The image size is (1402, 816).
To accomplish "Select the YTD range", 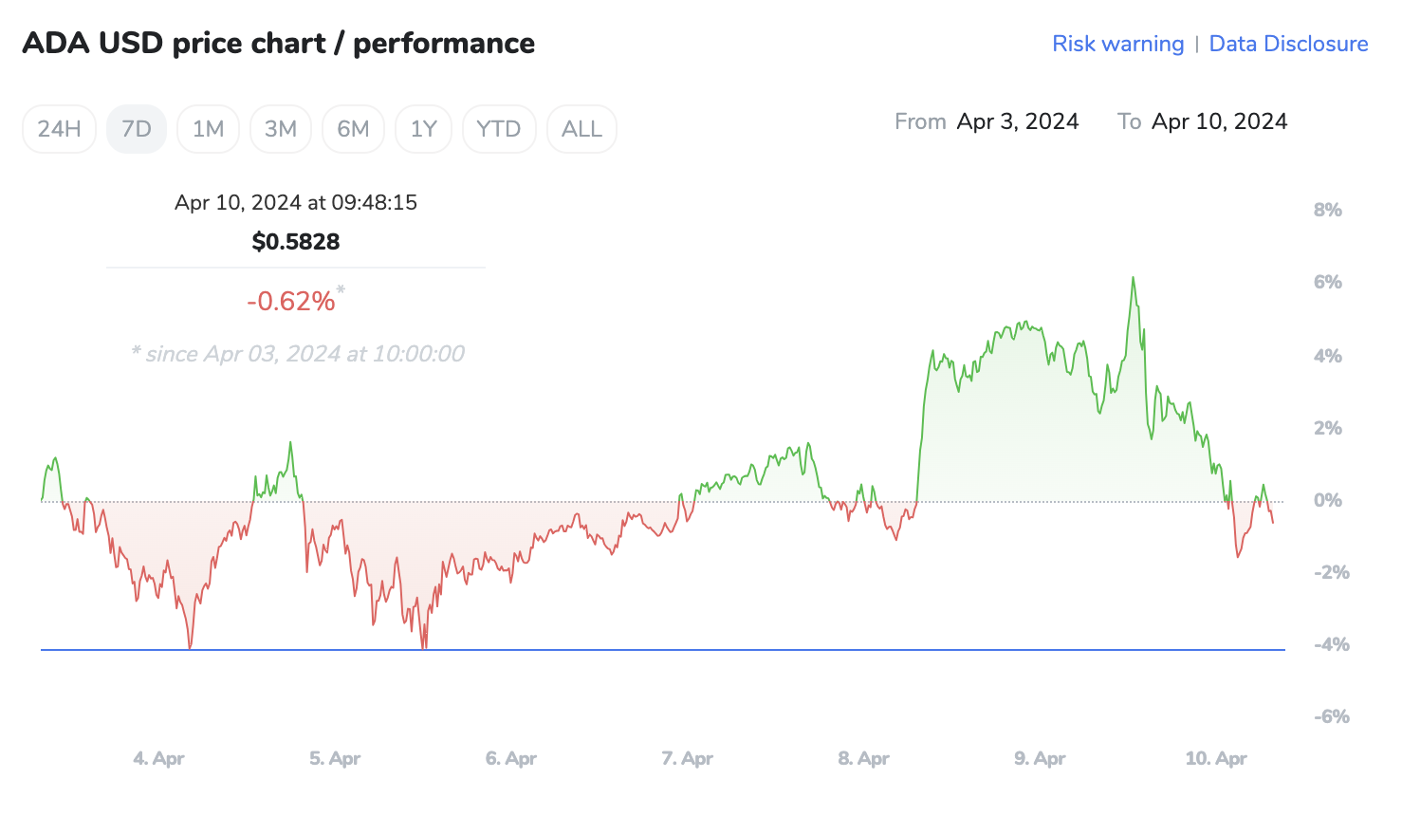I will (499, 129).
